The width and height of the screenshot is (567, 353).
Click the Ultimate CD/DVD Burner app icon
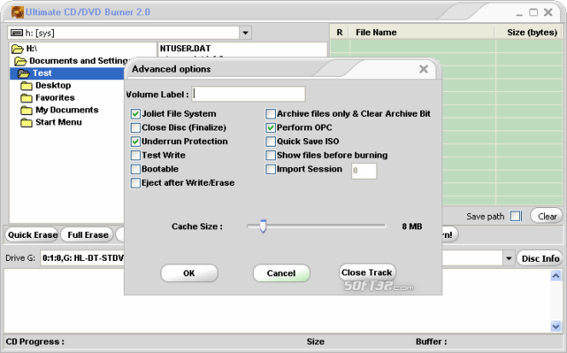click(x=17, y=12)
